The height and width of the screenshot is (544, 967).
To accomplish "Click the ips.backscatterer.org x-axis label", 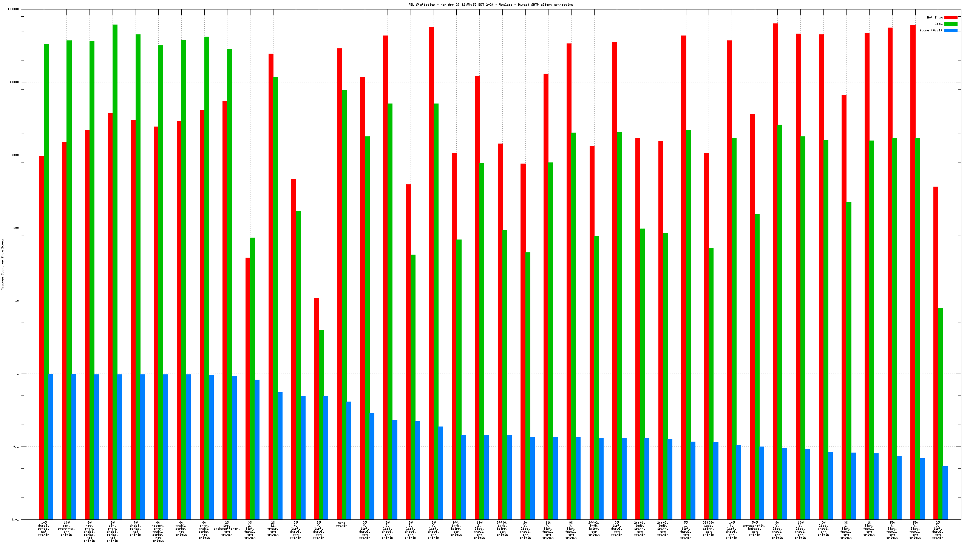I will click(x=227, y=529).
